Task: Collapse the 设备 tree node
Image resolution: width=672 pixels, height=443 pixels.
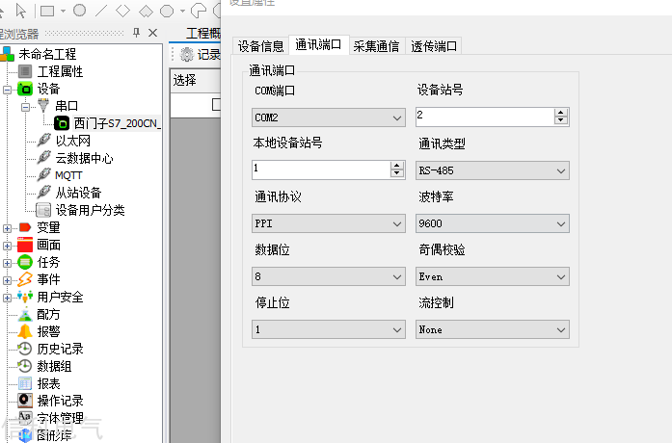Action: tap(7, 90)
